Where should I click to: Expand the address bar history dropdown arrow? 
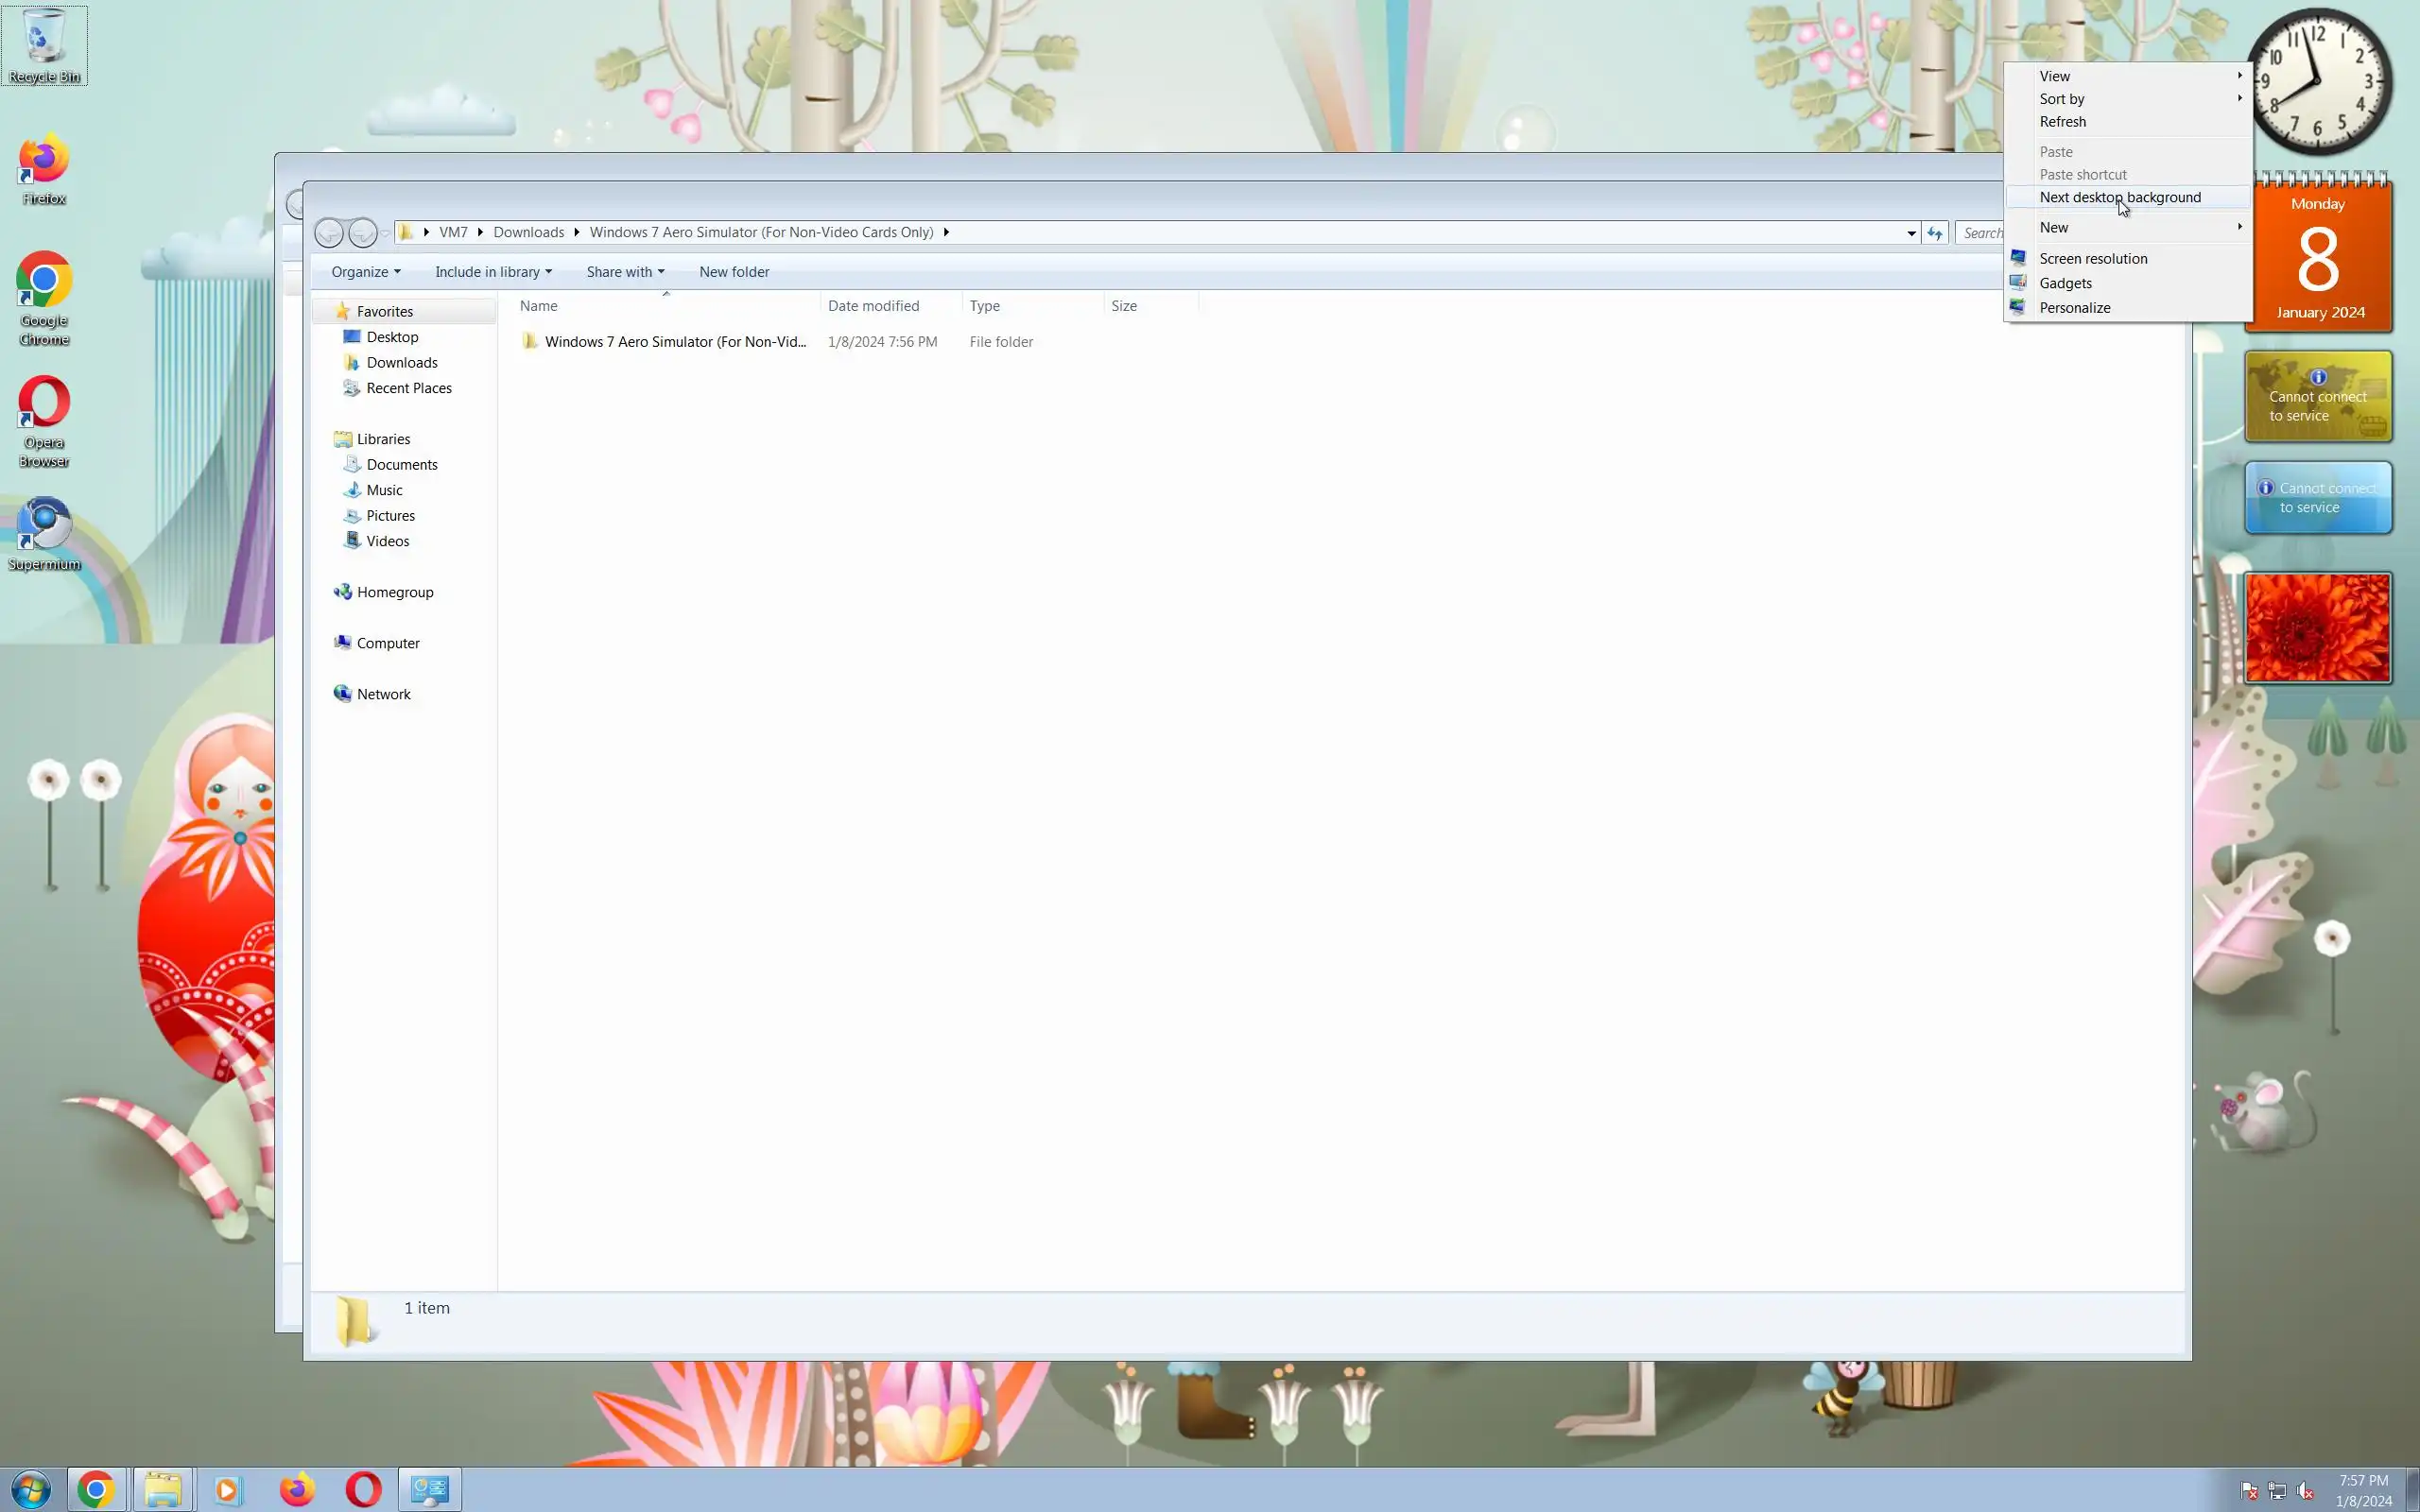[1911, 233]
